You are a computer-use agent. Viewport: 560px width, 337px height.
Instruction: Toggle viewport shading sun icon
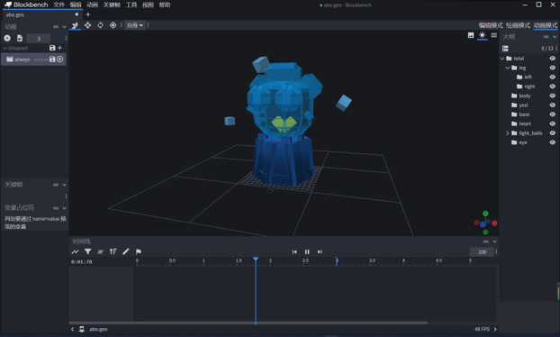[483, 35]
